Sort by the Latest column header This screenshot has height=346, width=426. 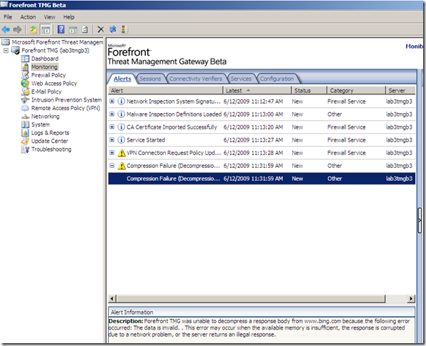tap(257, 91)
